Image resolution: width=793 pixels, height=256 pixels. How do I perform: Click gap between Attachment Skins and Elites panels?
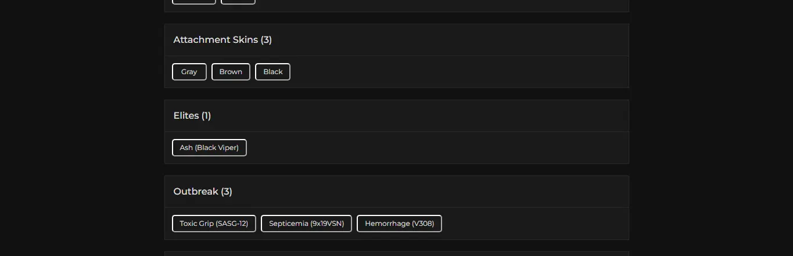(396, 94)
